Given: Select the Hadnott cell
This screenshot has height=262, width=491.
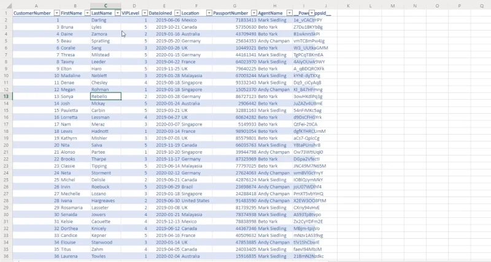Looking at the screenshot, I should pos(106,131).
